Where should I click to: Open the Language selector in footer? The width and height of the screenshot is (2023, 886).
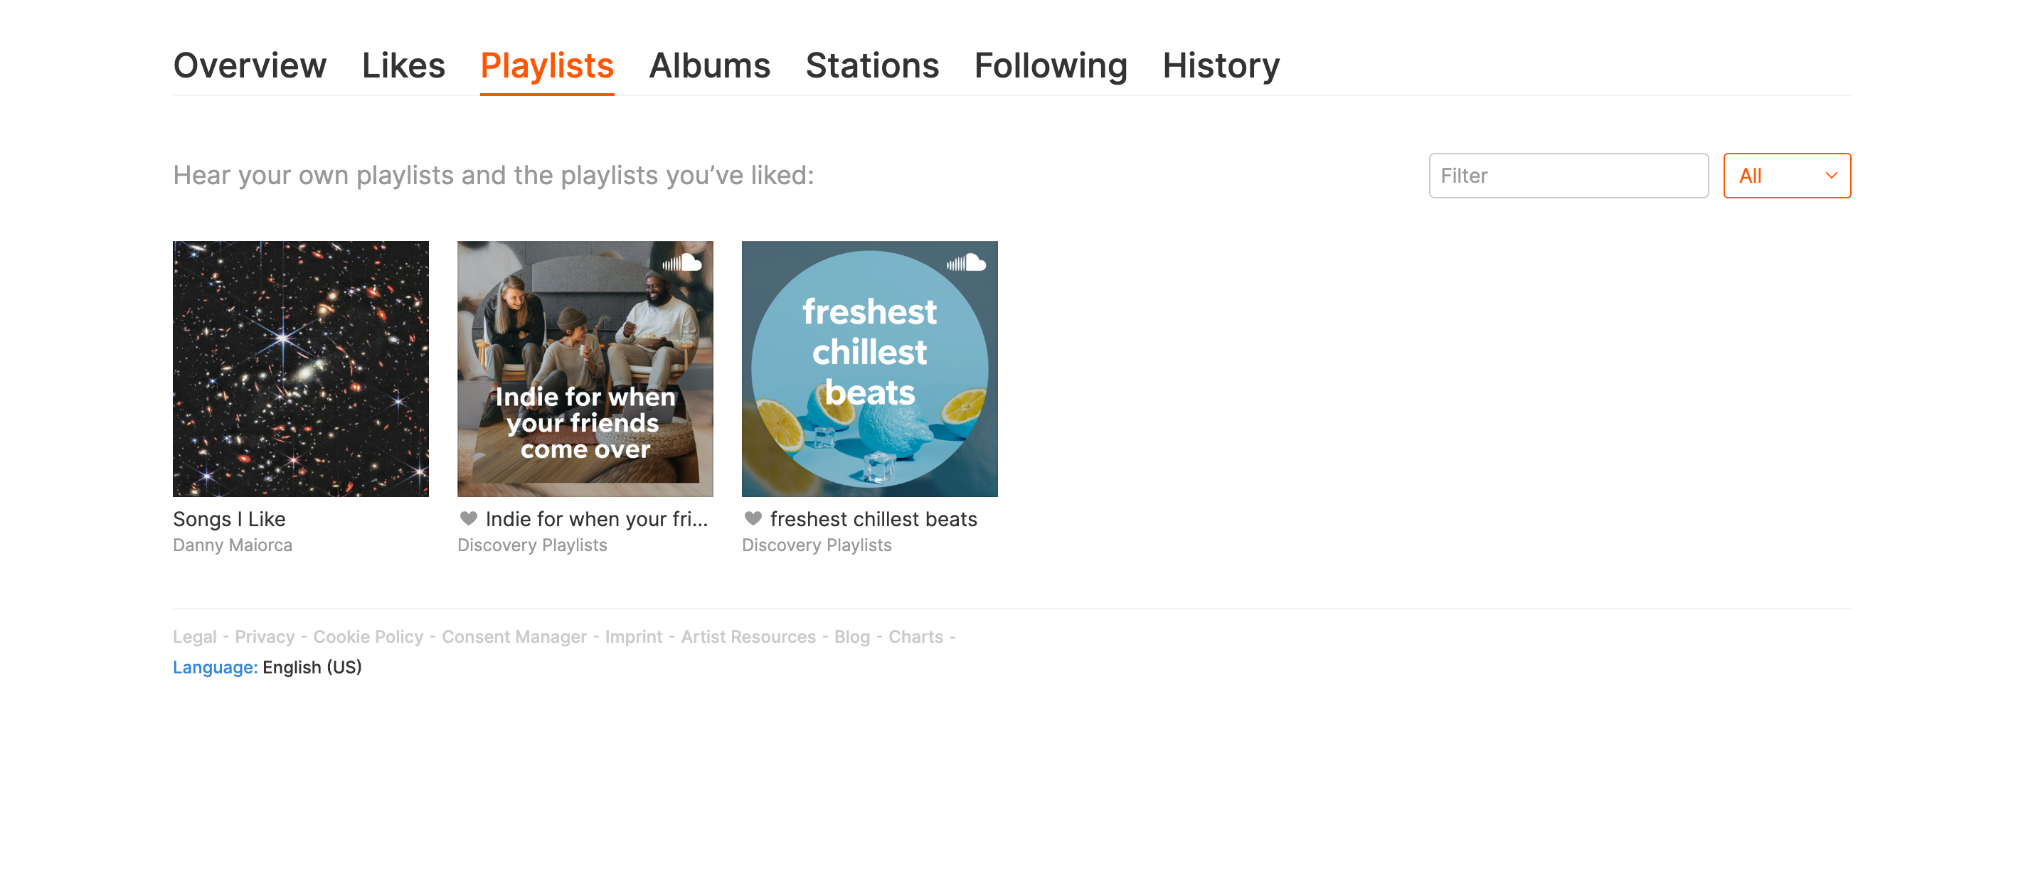pos(214,667)
